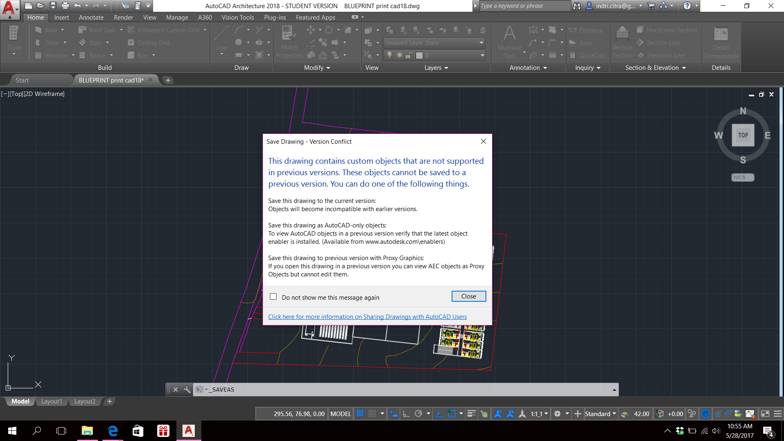Click the Undo arrow icon
Screen dimensions: 784x441
click(77, 6)
